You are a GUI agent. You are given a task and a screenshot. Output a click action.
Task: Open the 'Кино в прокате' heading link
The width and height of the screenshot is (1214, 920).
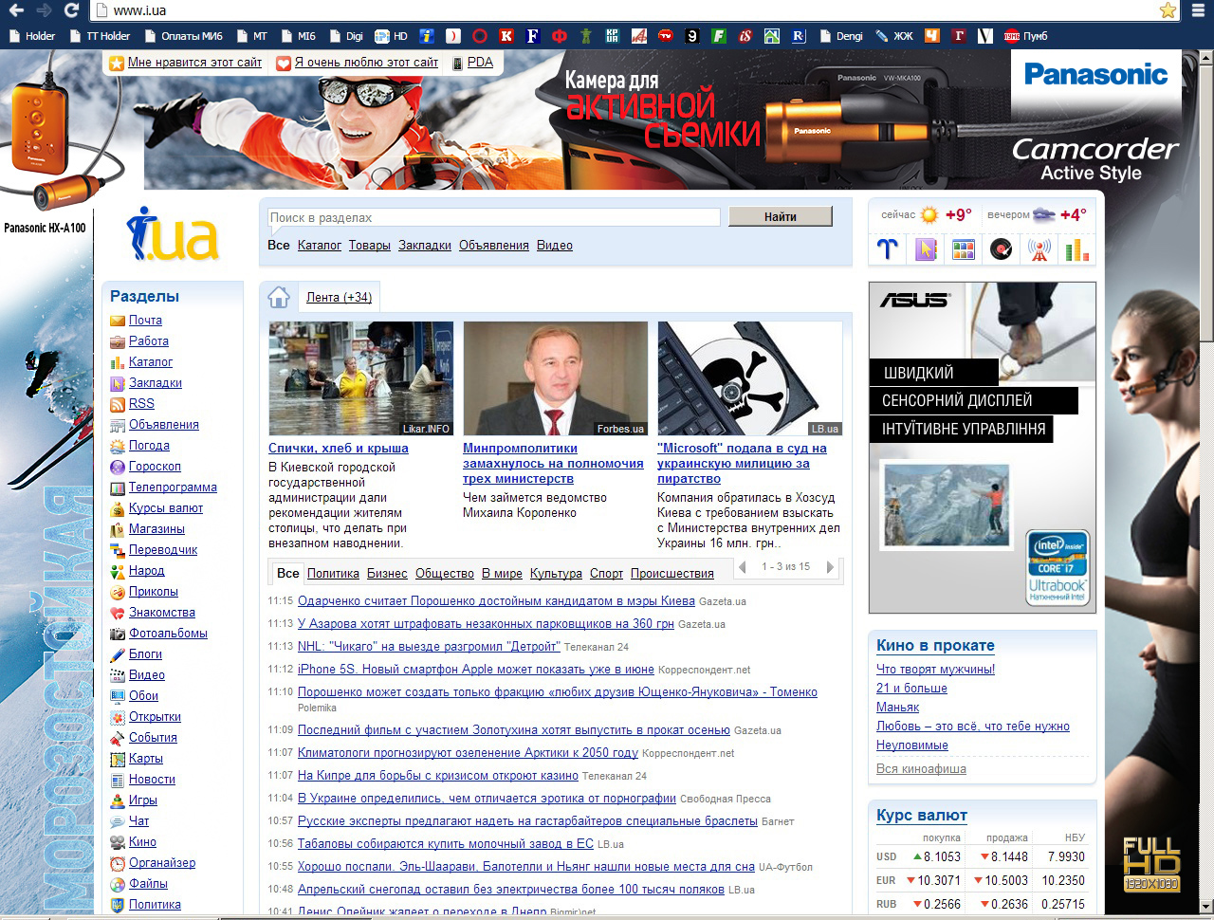tap(935, 646)
